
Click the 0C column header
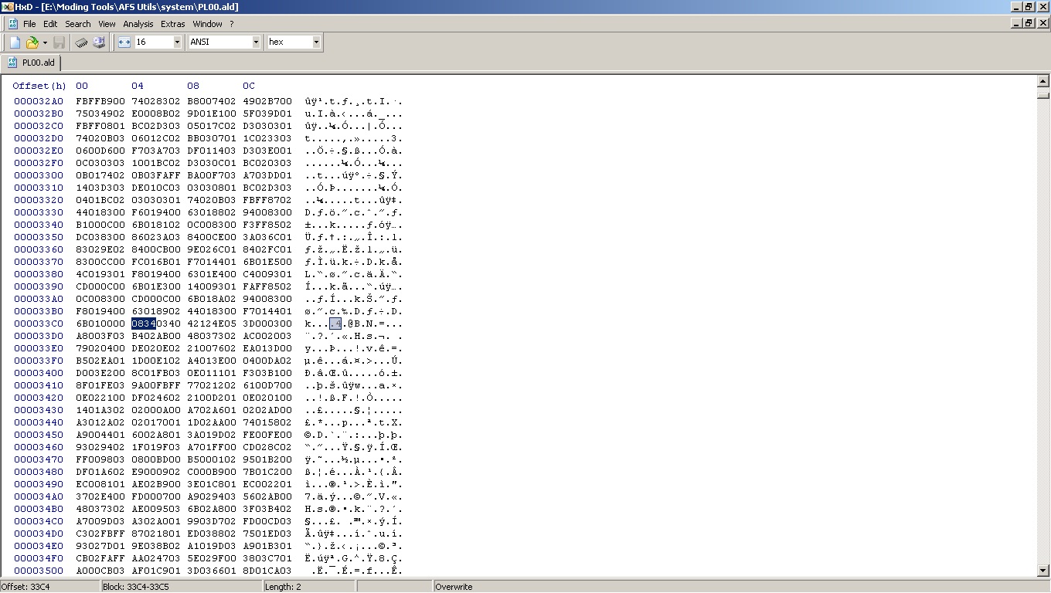point(249,86)
